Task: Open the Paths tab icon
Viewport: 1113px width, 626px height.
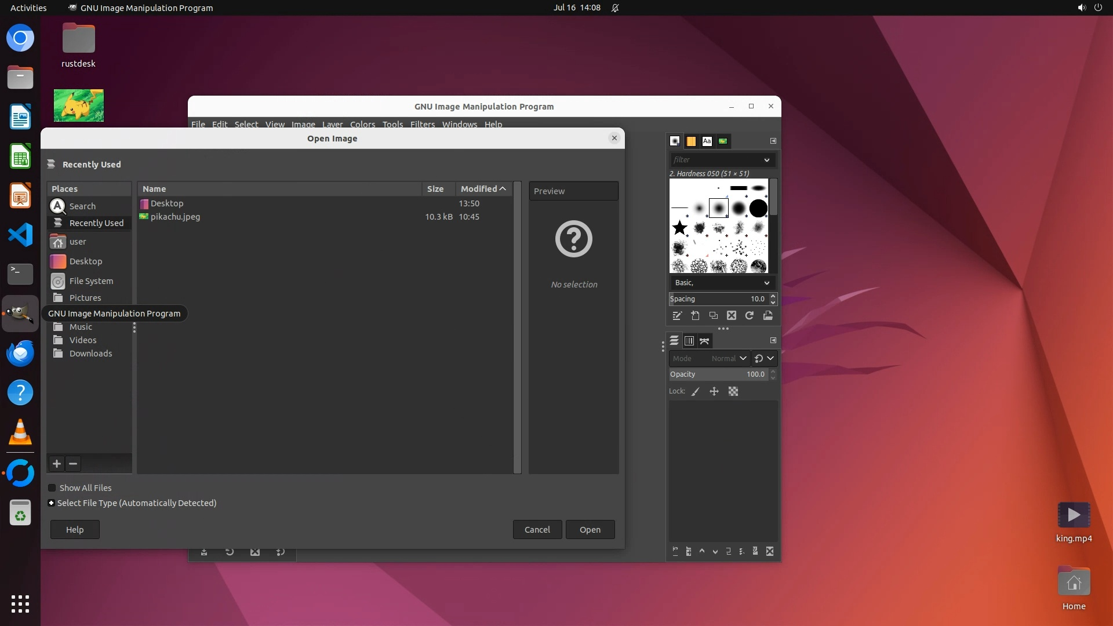Action: pyautogui.click(x=704, y=341)
